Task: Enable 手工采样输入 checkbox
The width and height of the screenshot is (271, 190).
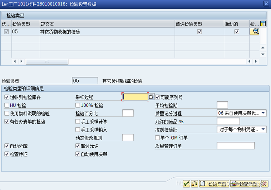Action: point(78,129)
